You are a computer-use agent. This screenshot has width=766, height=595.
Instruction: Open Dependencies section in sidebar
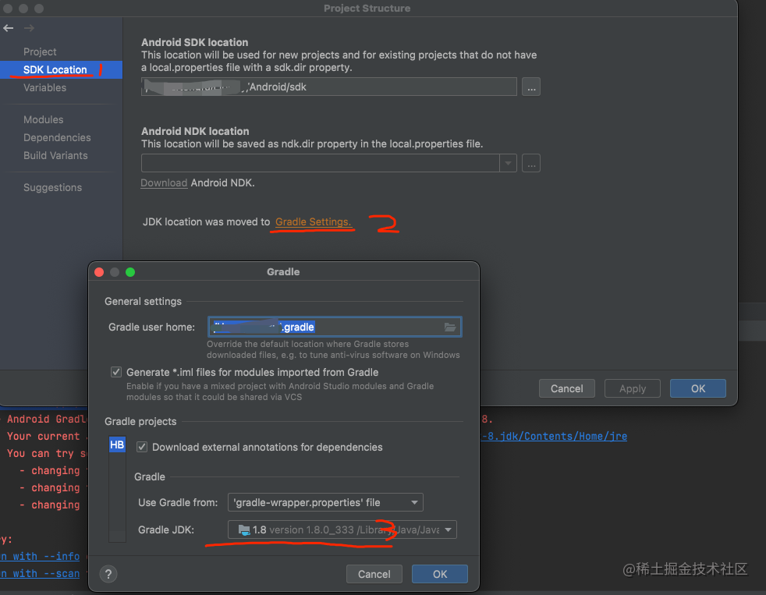[x=57, y=138]
